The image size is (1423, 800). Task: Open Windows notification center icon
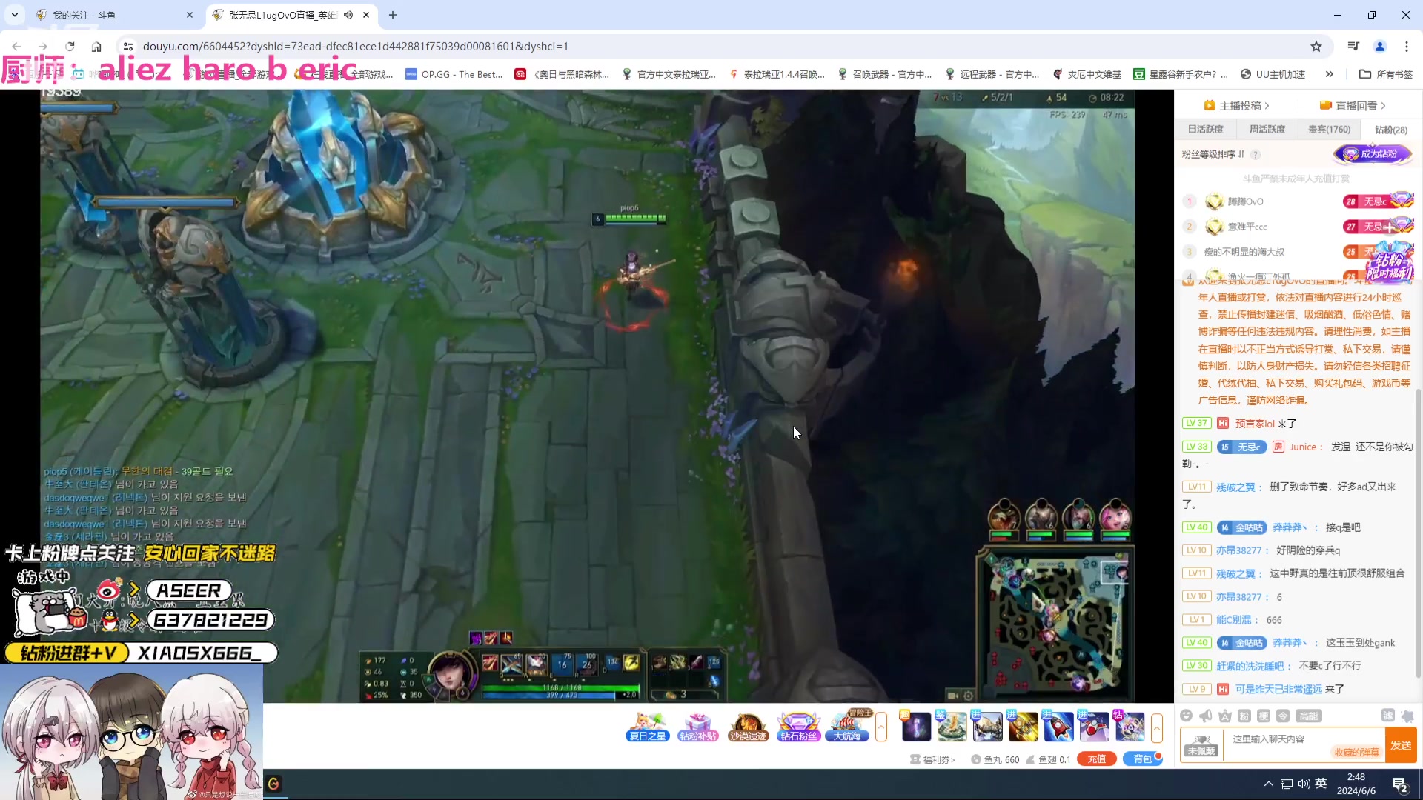click(1400, 784)
